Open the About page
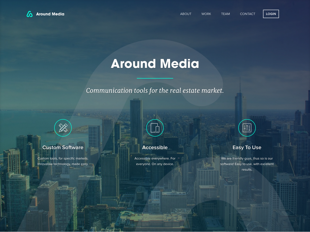 (186, 14)
